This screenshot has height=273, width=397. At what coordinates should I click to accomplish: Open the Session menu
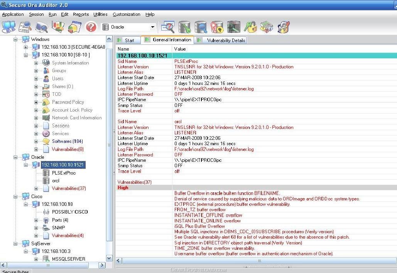click(36, 14)
